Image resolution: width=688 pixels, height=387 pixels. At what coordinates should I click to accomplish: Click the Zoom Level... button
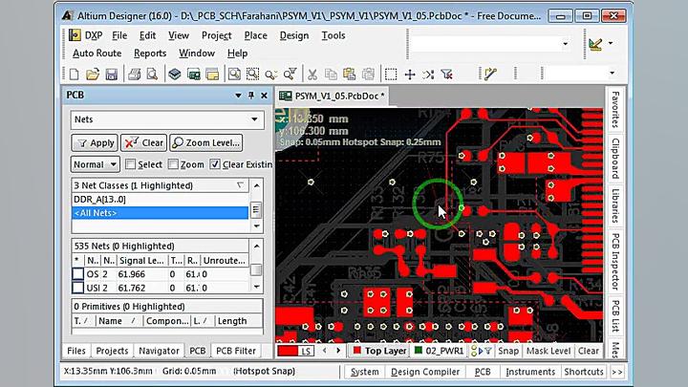pos(206,142)
